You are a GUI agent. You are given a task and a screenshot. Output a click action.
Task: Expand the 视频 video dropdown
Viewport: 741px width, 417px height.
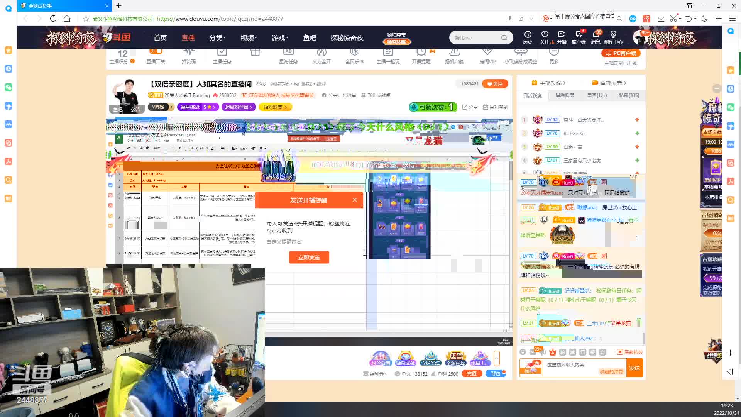click(249, 37)
